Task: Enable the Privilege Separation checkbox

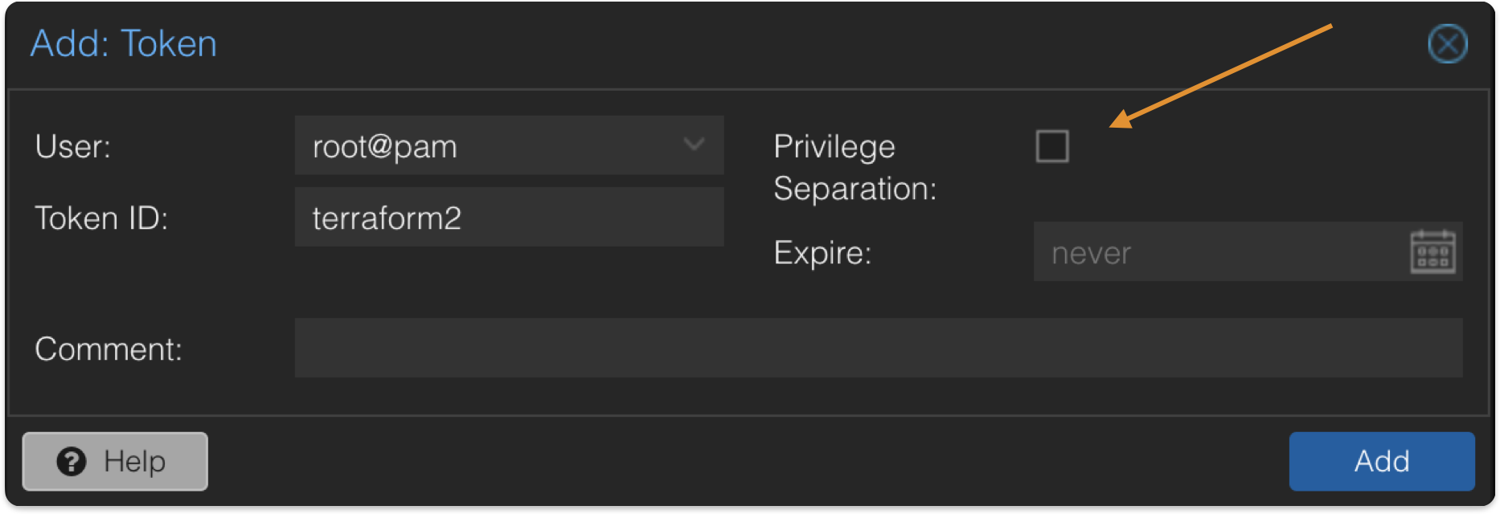Action: [x=1052, y=146]
